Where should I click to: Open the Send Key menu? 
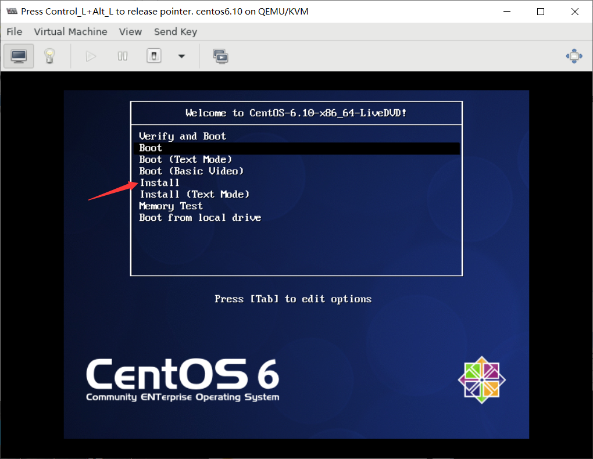click(x=176, y=32)
